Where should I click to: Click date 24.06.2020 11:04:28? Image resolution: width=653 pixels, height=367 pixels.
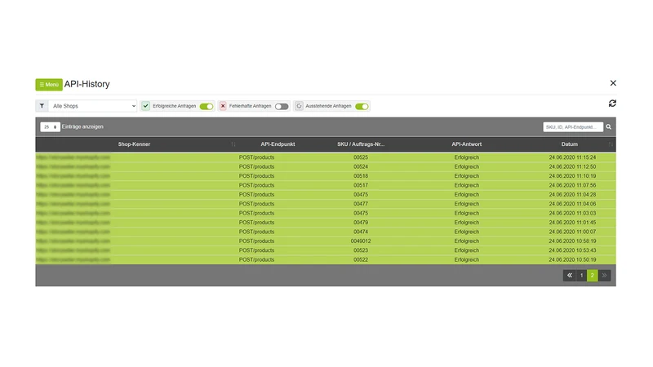pyautogui.click(x=572, y=194)
